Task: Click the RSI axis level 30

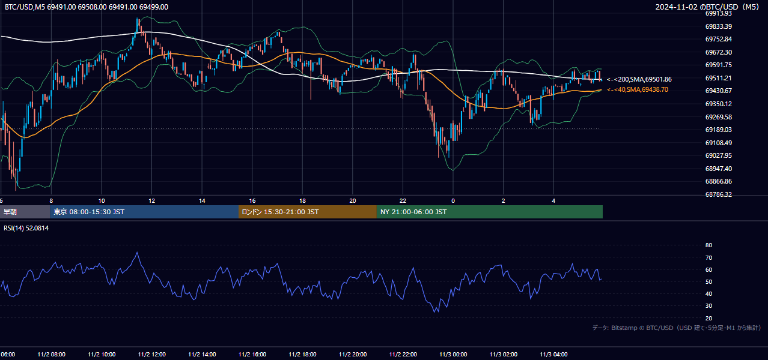Action: click(x=709, y=305)
